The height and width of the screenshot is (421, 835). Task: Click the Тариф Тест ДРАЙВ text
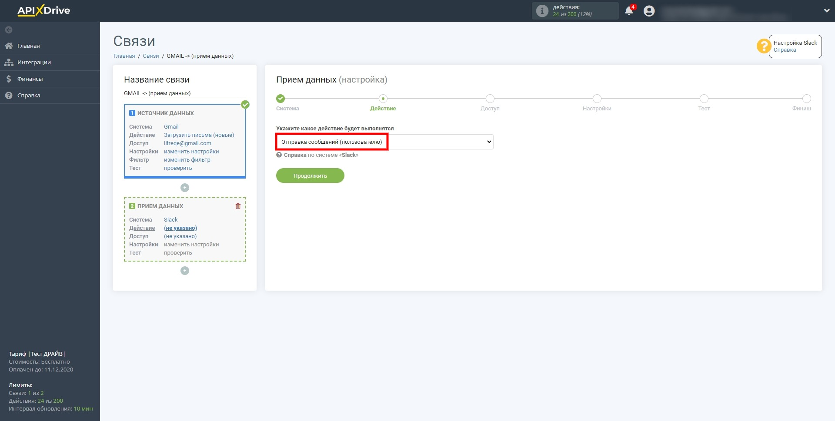(37, 354)
